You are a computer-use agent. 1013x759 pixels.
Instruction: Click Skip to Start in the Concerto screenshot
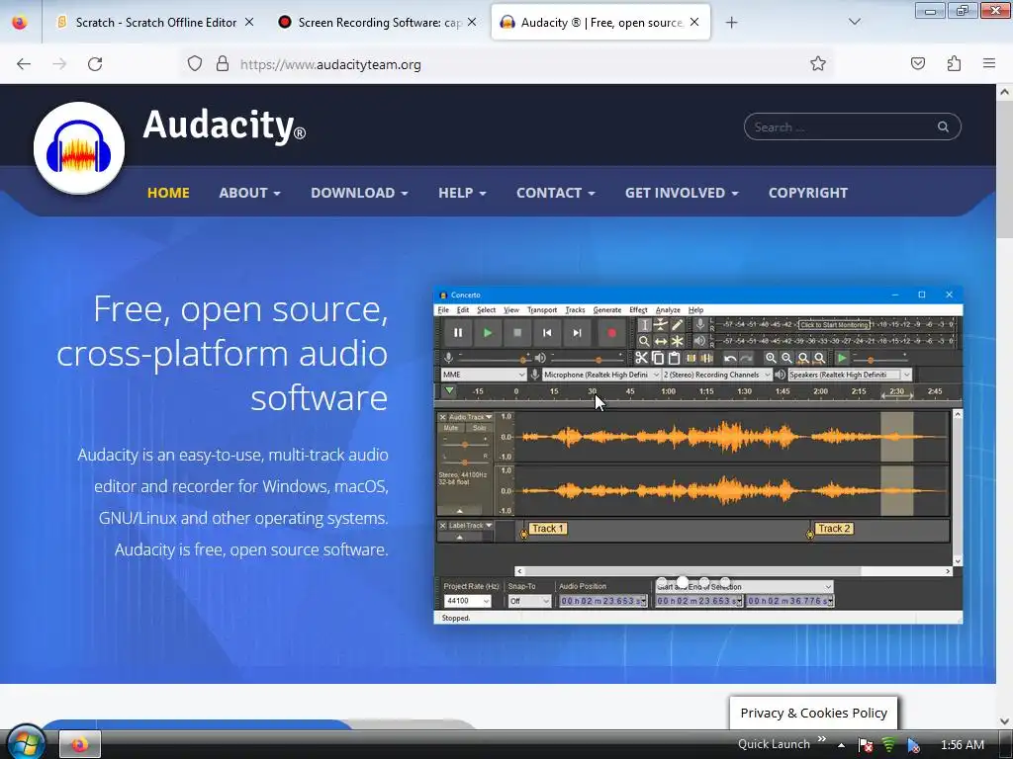click(x=547, y=333)
